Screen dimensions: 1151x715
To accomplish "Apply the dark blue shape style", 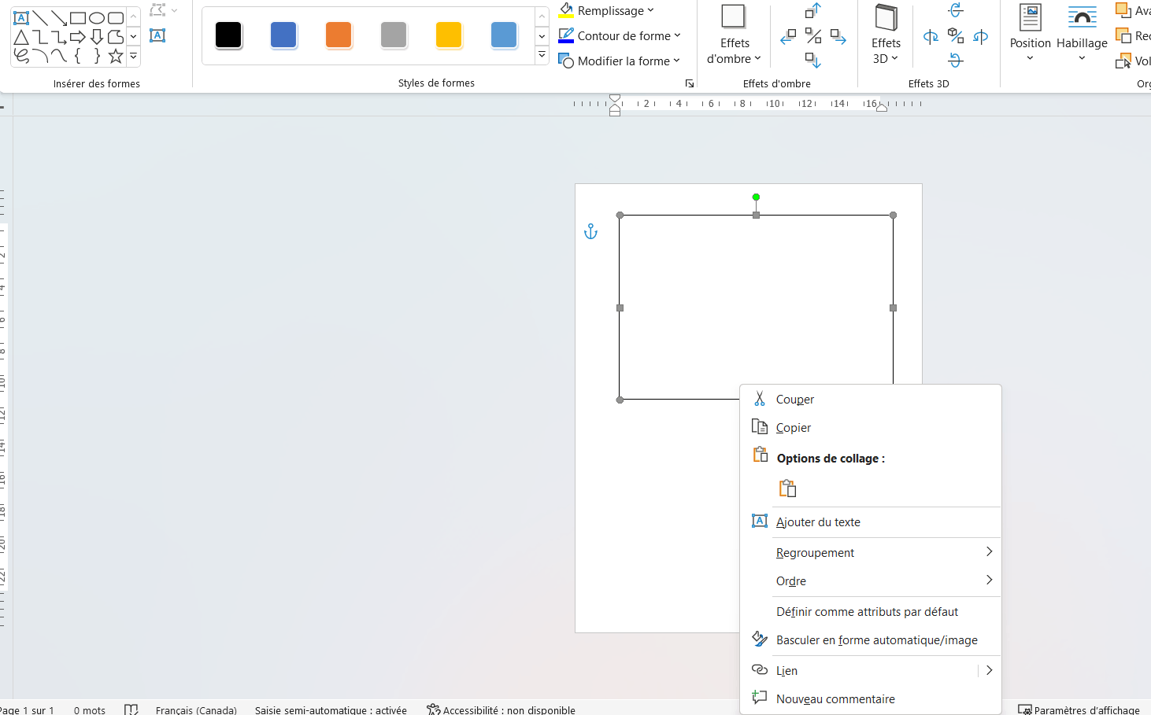I will coord(283,35).
